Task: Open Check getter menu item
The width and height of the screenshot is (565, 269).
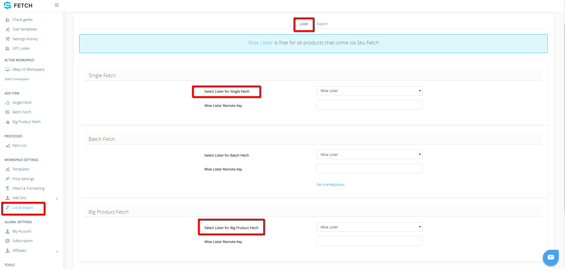Action: pyautogui.click(x=23, y=20)
